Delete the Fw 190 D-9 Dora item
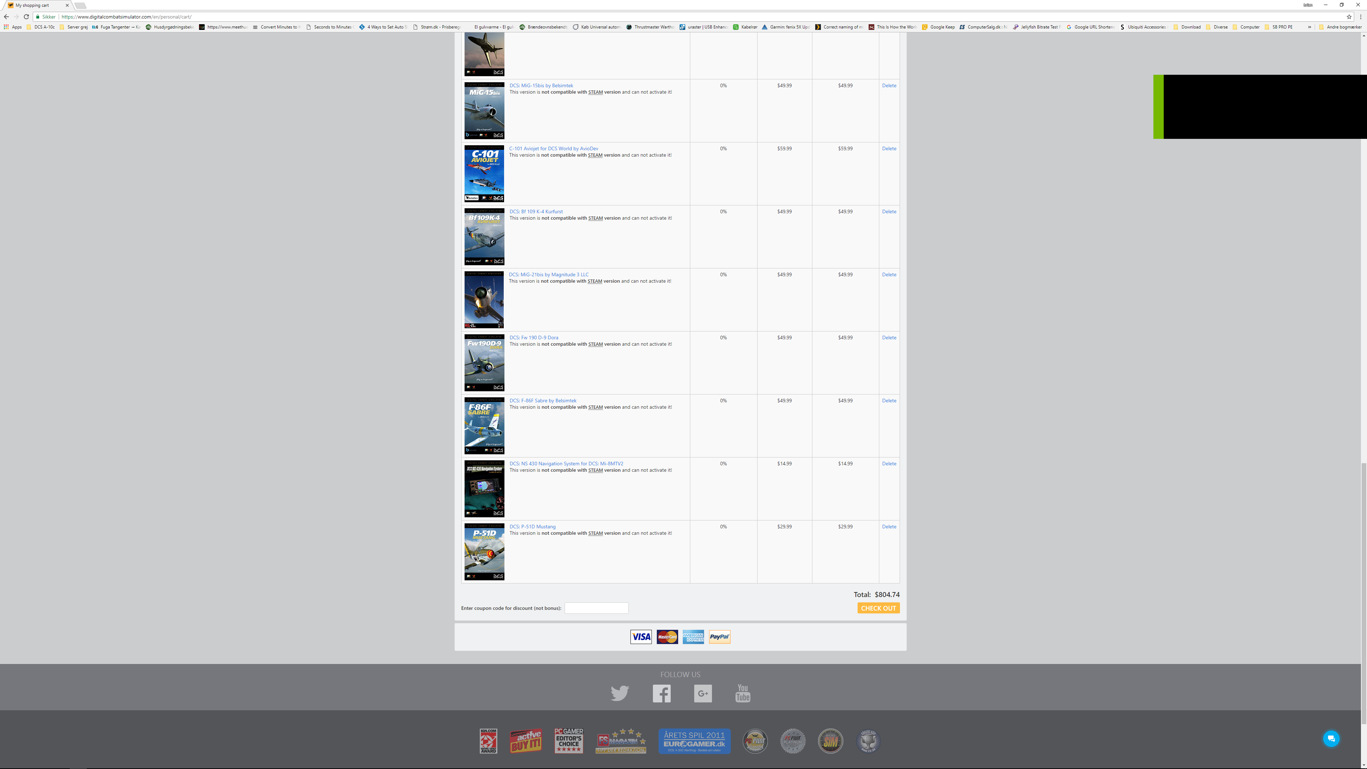The image size is (1367, 769). [889, 338]
